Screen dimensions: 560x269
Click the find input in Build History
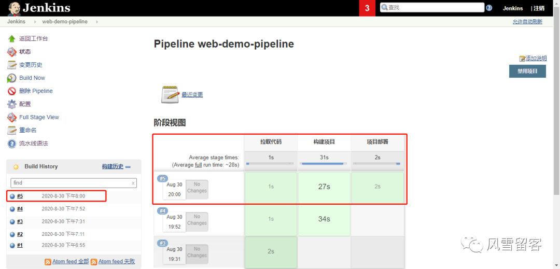(x=73, y=183)
